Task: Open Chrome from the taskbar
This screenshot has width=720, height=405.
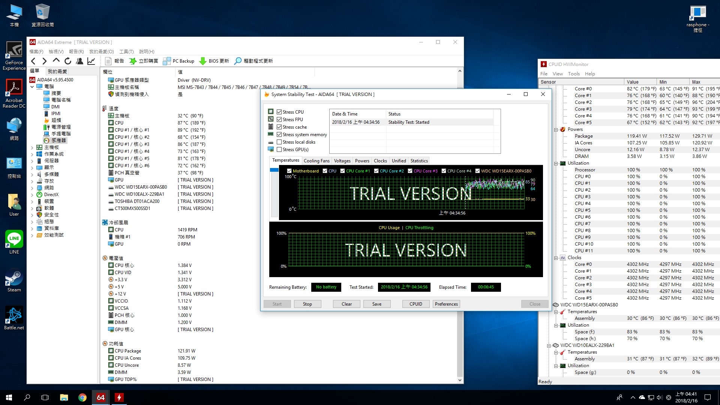Action: coord(82,397)
